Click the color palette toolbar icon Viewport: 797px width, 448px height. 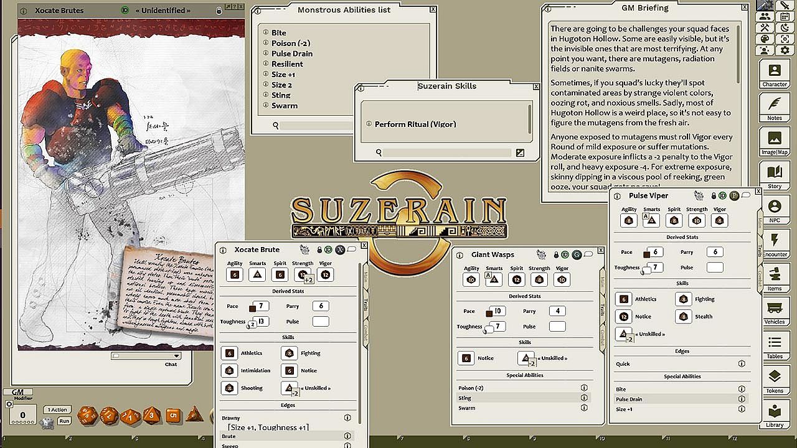(x=765, y=39)
